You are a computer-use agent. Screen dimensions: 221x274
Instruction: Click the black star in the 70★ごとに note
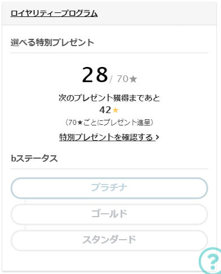coord(80,123)
